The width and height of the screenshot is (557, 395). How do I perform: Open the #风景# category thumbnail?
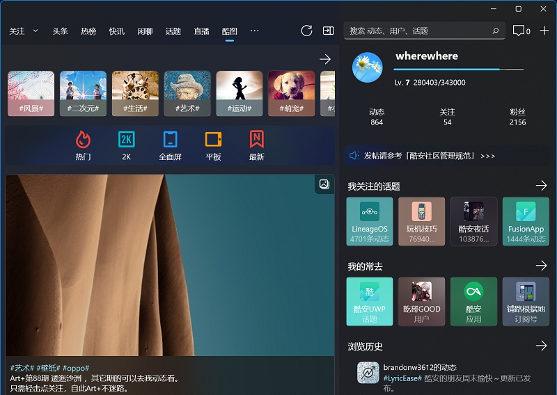[31, 93]
